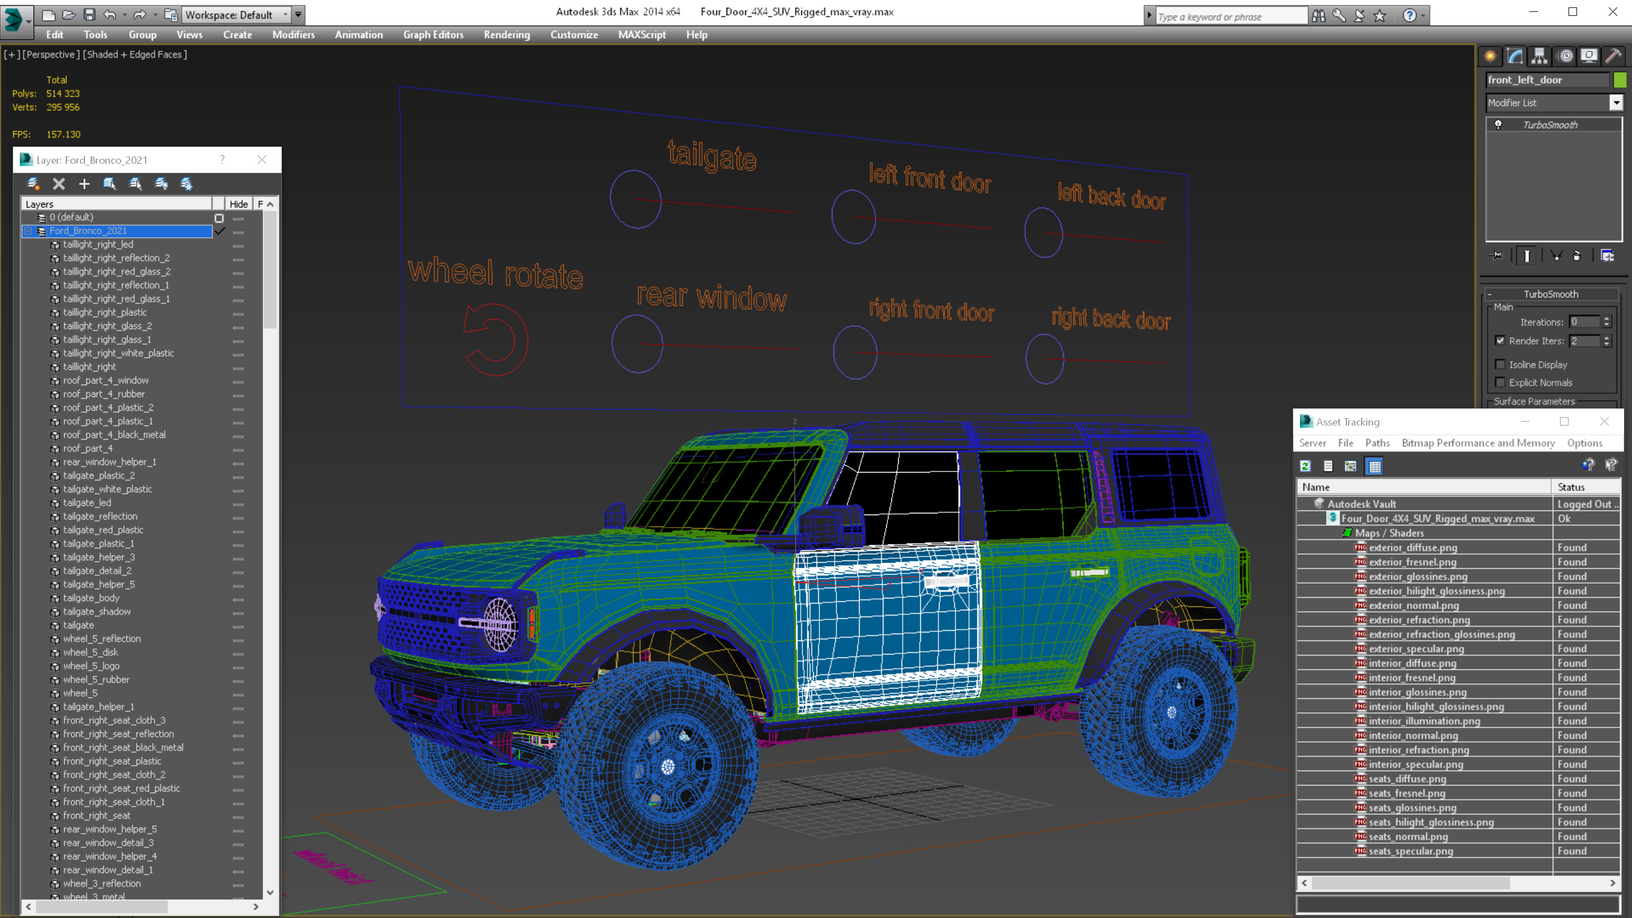Viewport: 1632px width, 918px height.
Task: Open the Modifiers menu
Action: (294, 35)
